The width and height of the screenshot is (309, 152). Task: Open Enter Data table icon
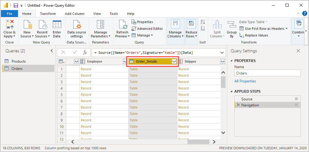click(57, 24)
